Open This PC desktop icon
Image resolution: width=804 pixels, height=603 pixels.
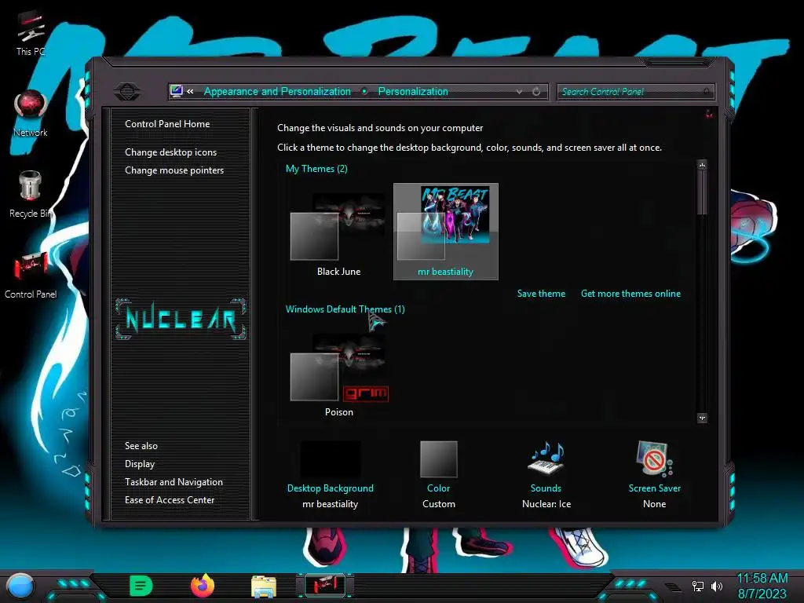pyautogui.click(x=31, y=34)
